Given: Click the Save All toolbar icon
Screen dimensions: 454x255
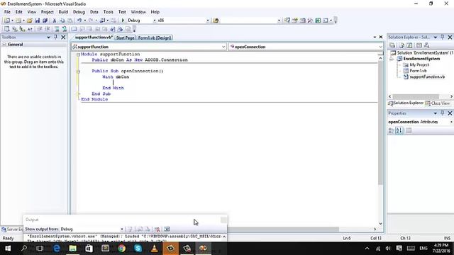Looking at the screenshot, I should point(45,21).
